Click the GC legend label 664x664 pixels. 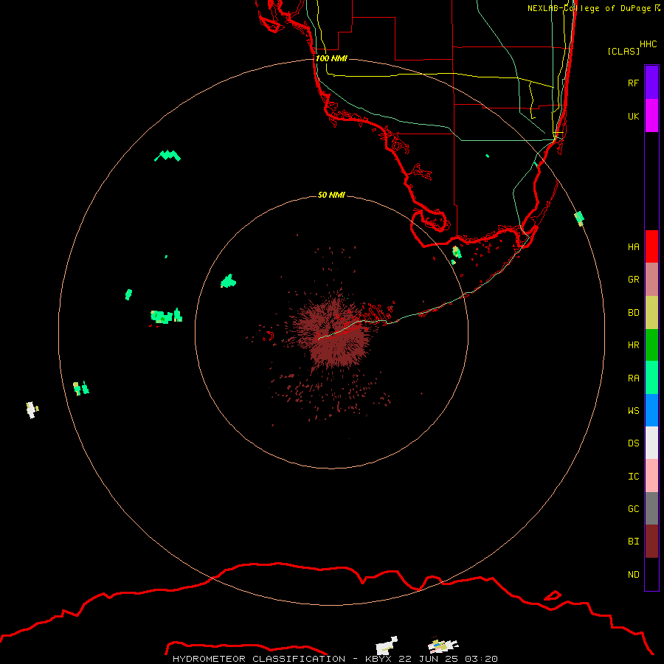(633, 509)
